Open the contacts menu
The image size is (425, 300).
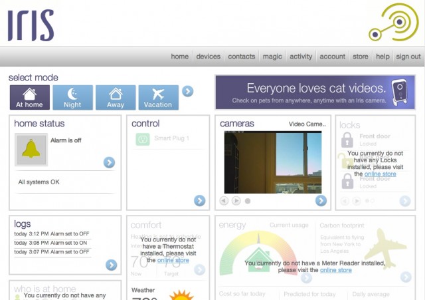242,57
